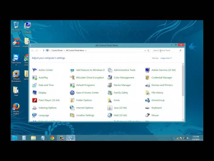Open the volume speaker tray icon
Image resolution: width=214 pixels, height=161 pixels.
pos(188,138)
